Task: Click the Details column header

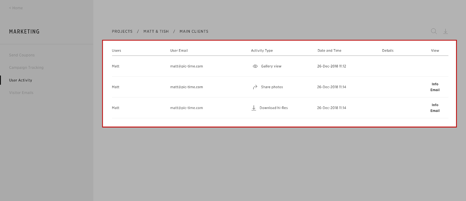Action: point(388,50)
